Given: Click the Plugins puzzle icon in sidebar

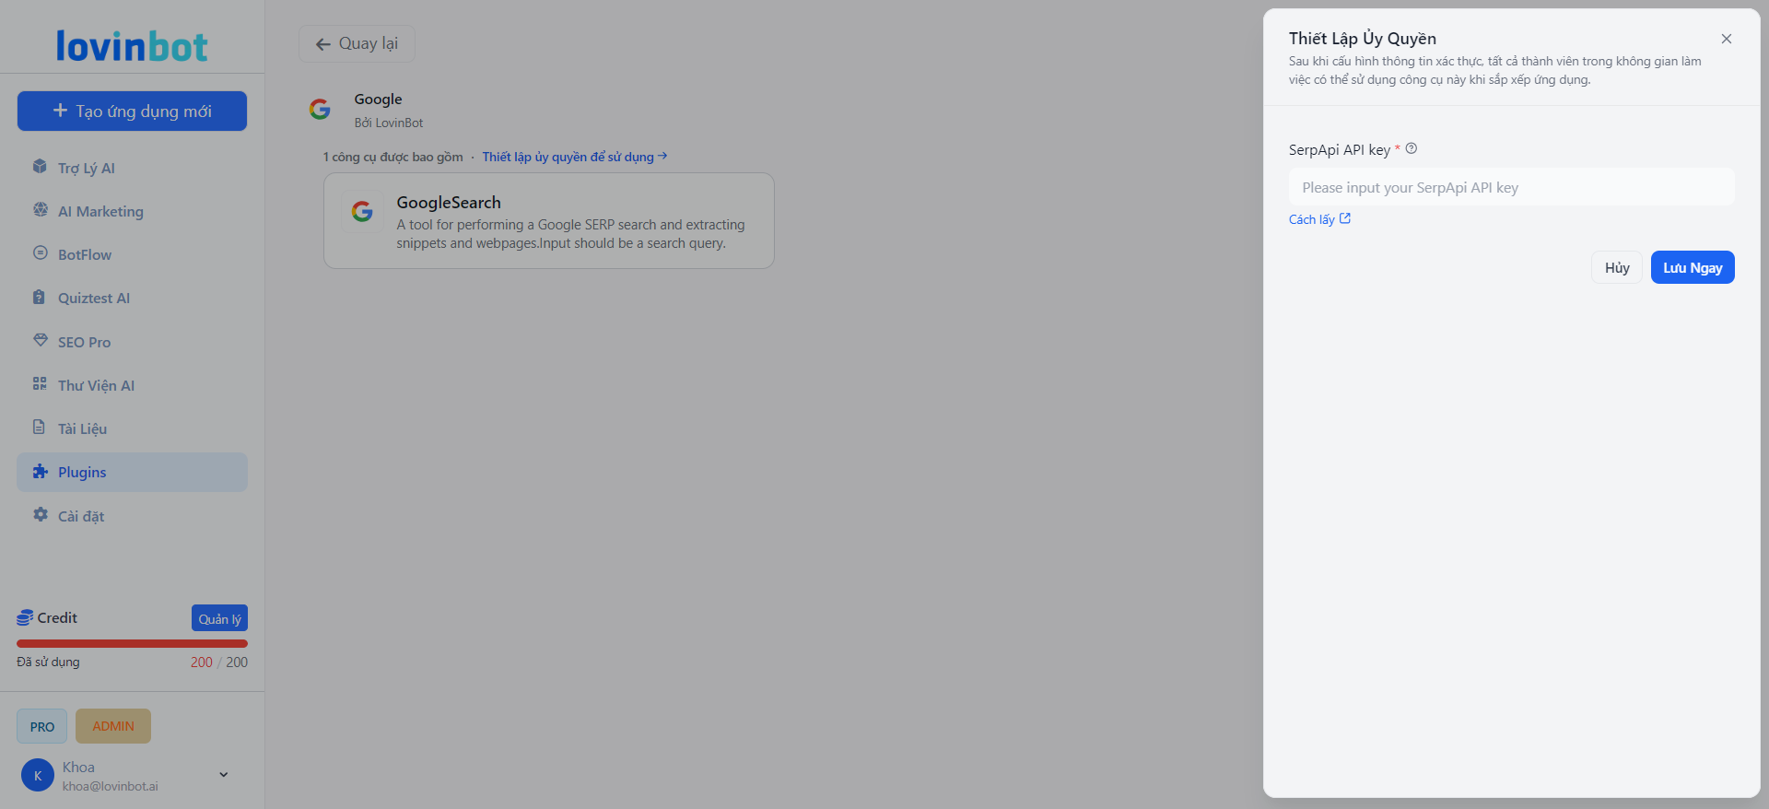Looking at the screenshot, I should pyautogui.click(x=40, y=472).
